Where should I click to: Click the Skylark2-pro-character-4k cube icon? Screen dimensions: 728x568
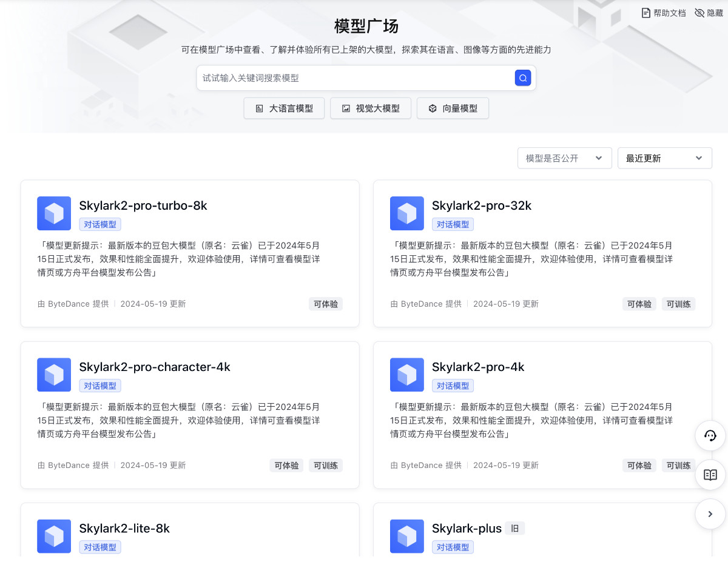[54, 375]
